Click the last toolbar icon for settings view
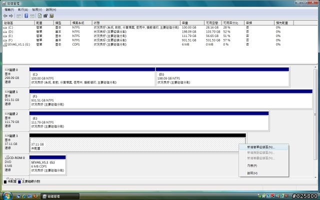Screen dimensions: 320x200 [x=51, y=15]
